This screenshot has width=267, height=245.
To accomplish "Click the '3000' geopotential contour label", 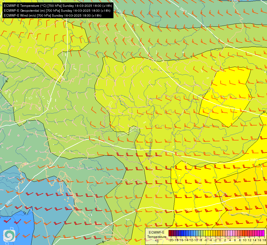I will [188, 210].
